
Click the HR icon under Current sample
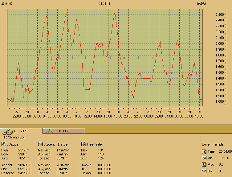coord(204,171)
